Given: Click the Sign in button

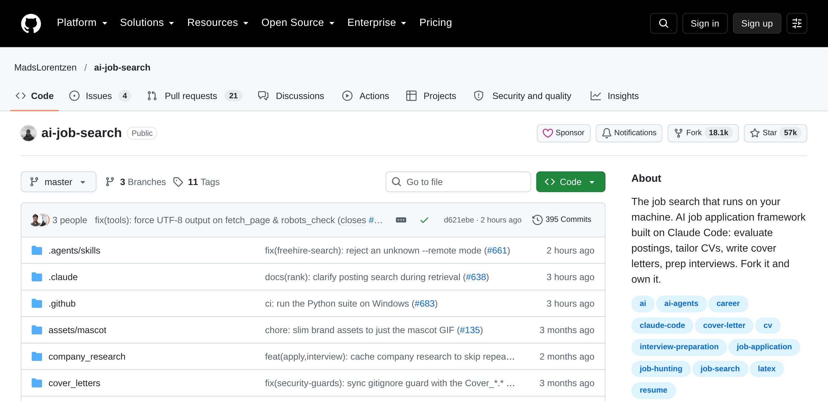Looking at the screenshot, I should 705,23.
